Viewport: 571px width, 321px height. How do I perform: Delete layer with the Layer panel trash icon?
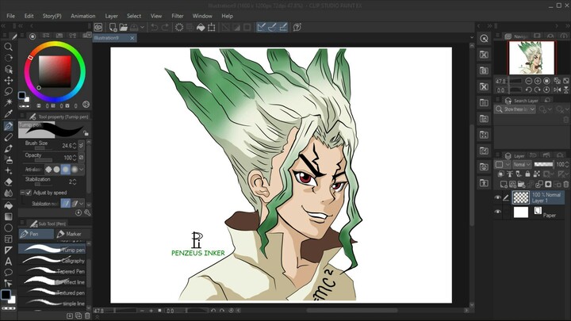(x=566, y=185)
